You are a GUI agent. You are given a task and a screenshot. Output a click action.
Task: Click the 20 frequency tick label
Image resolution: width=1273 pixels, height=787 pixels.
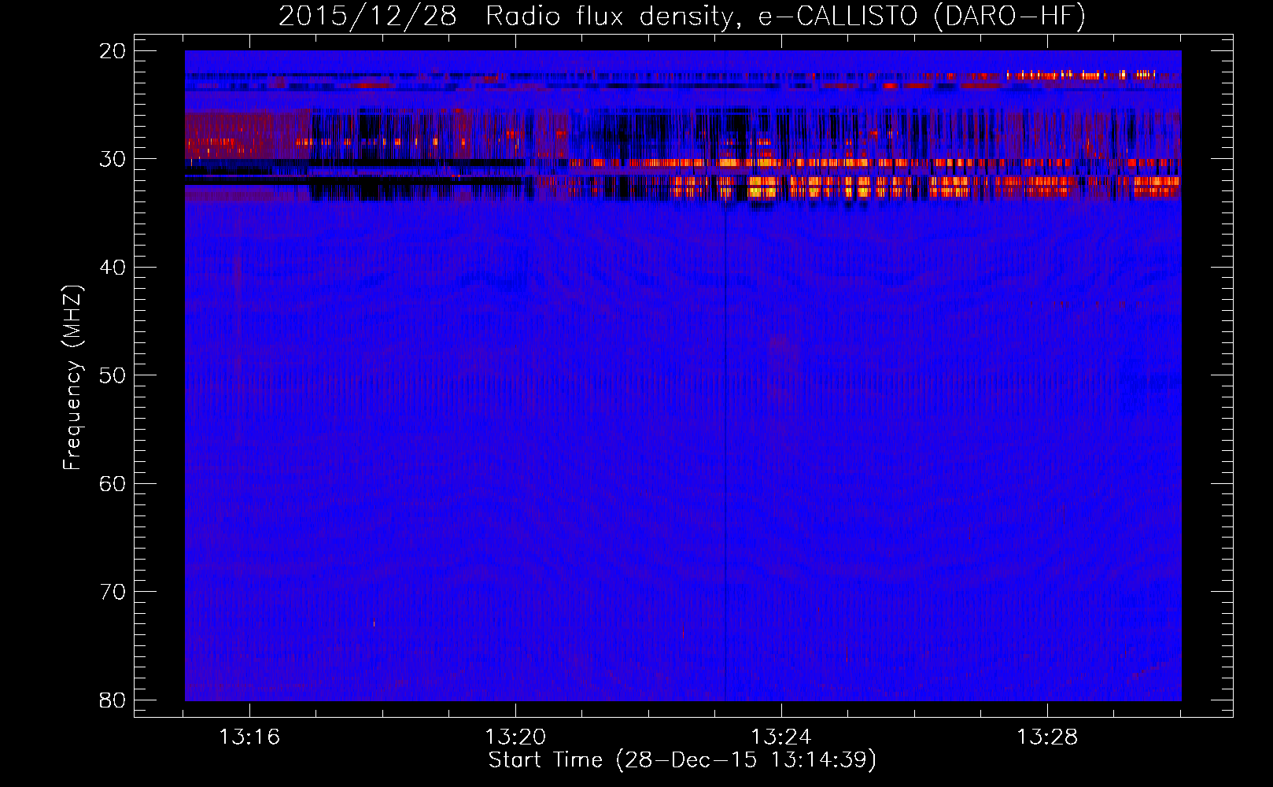pos(113,51)
